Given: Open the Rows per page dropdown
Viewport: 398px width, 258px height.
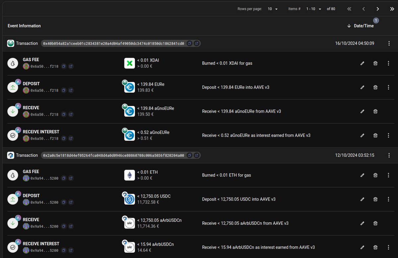Looking at the screenshot, I should [x=272, y=9].
